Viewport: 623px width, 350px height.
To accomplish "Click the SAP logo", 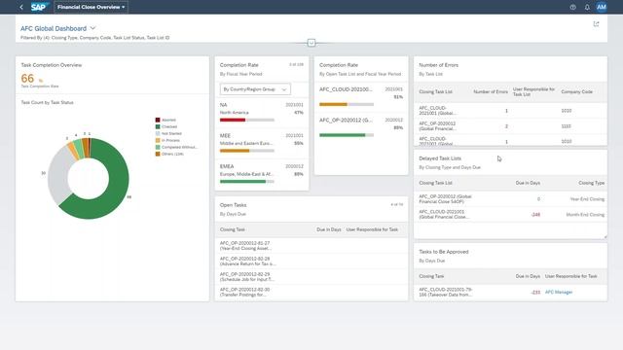I will 39,7.
